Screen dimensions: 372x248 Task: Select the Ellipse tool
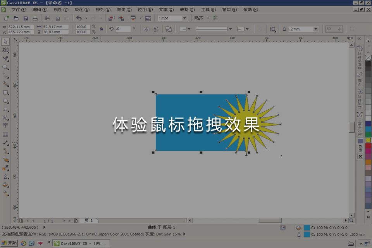(x=5, y=101)
